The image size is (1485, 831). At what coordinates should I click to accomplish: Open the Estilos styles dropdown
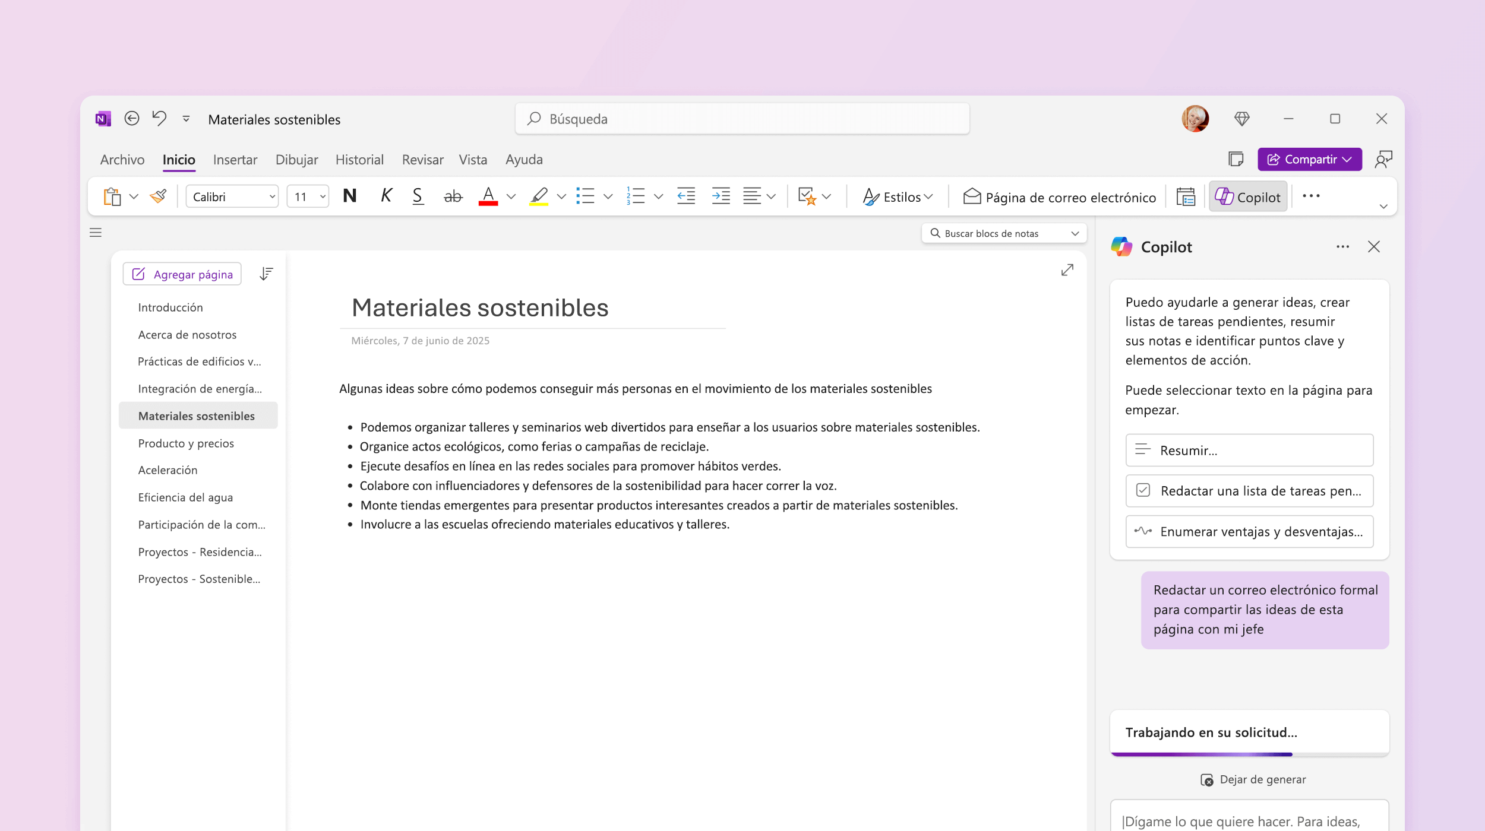click(x=898, y=196)
